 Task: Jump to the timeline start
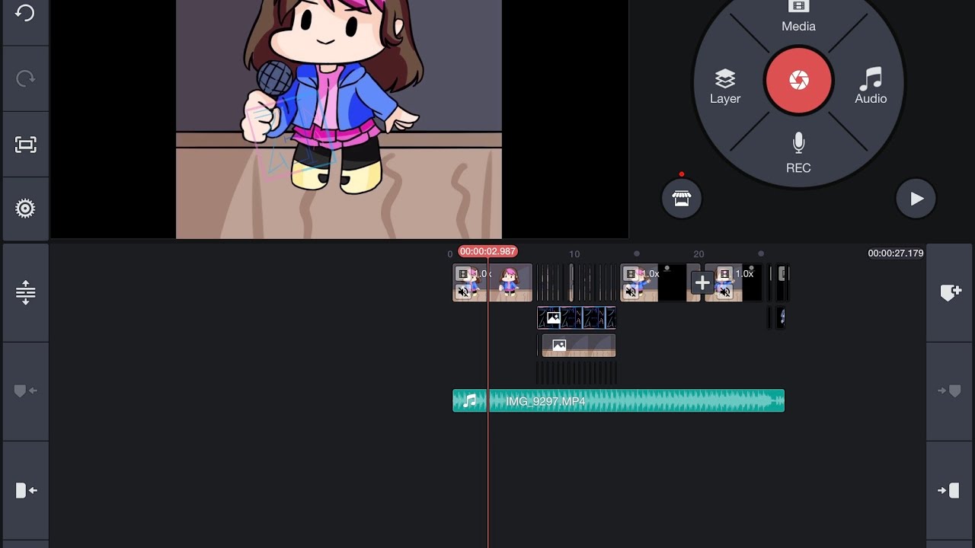click(25, 490)
